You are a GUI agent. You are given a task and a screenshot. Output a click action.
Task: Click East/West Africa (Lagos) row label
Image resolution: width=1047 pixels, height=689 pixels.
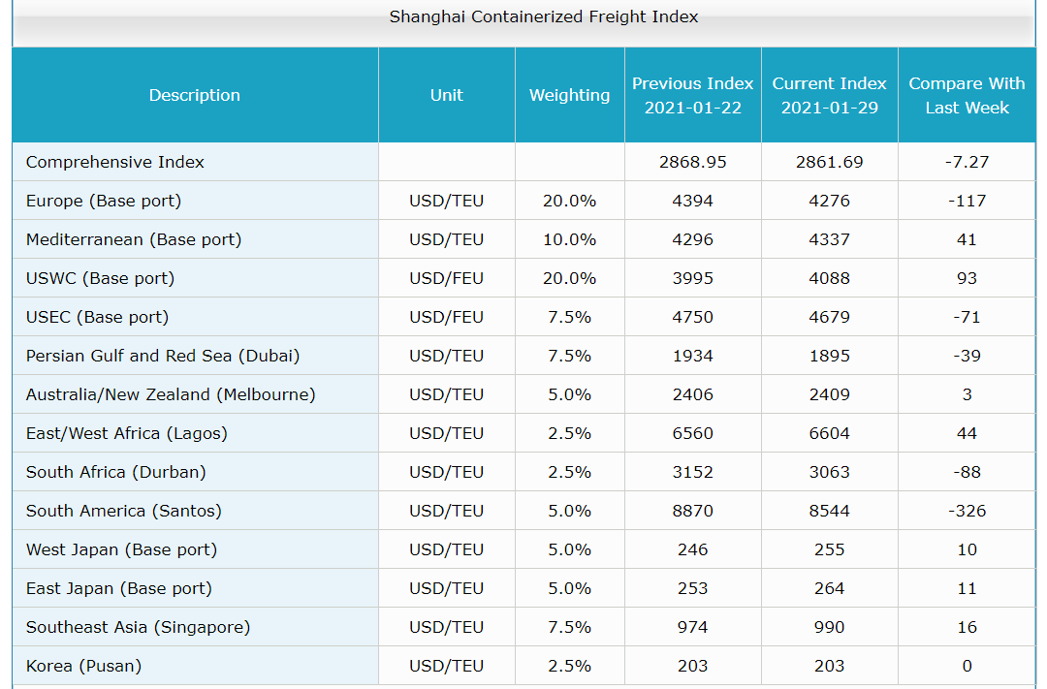(x=127, y=433)
